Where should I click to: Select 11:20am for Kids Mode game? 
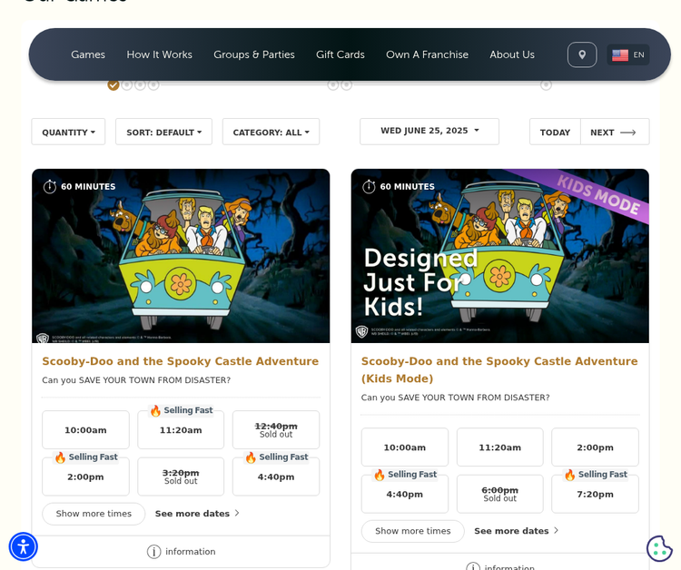(500, 447)
